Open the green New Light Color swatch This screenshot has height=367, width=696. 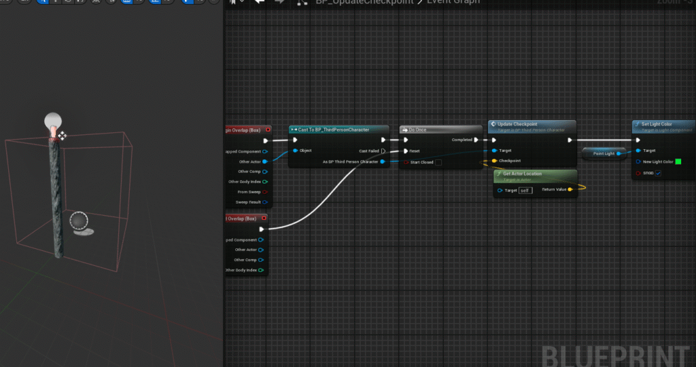pos(678,161)
